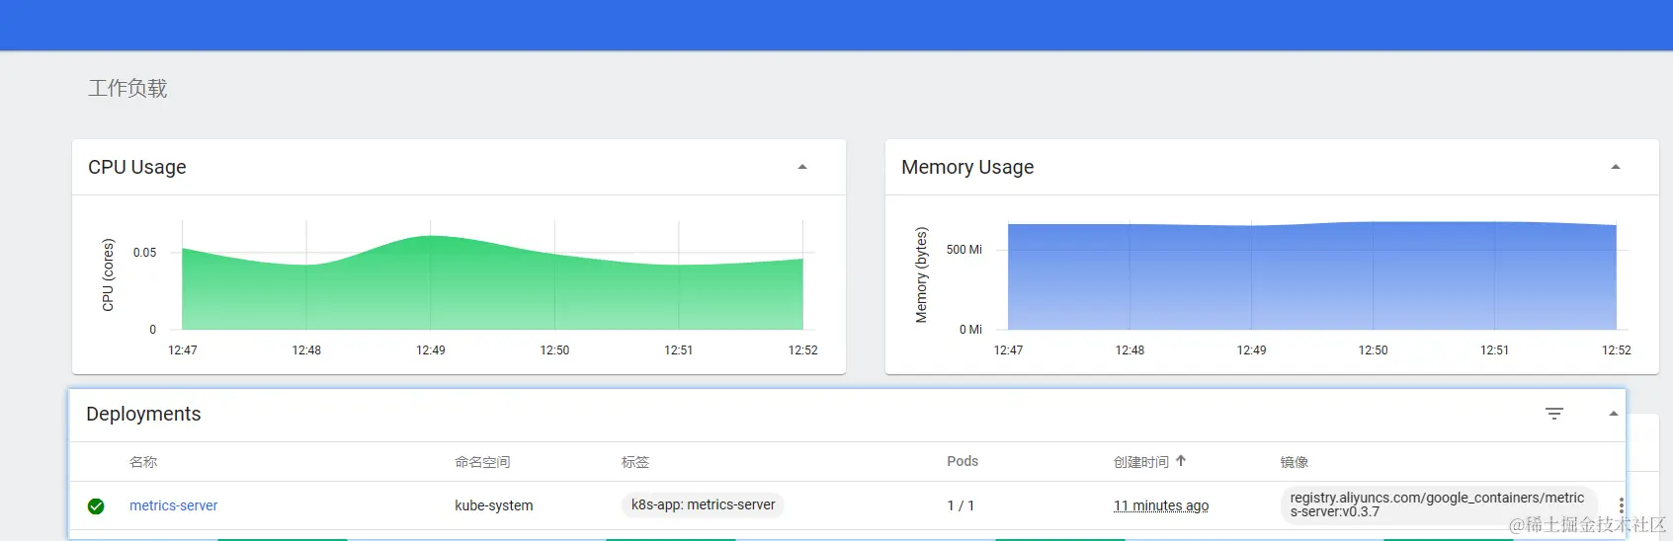Click the kube-system namespace cell
Viewport: 1673px width, 541px height.
pyautogui.click(x=494, y=505)
